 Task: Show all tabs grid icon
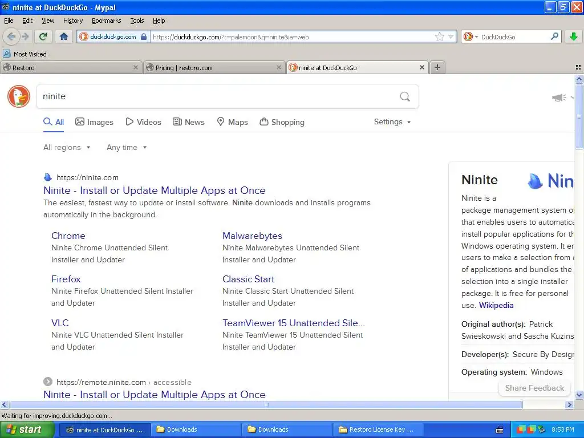(x=578, y=67)
